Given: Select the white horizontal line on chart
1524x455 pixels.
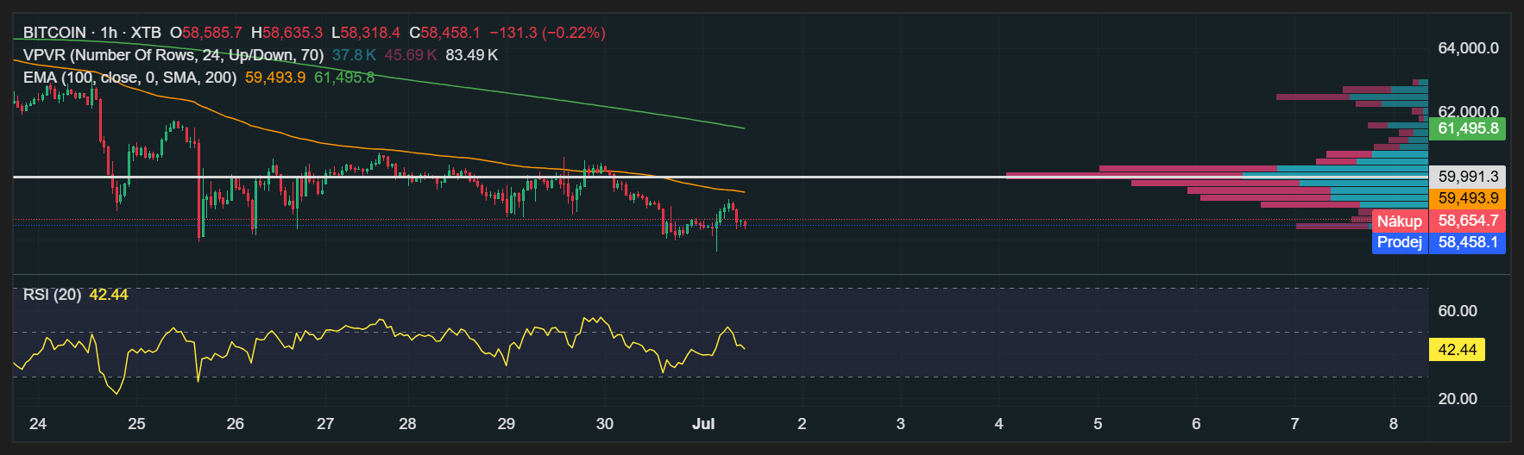Looking at the screenshot, I should click(721, 177).
